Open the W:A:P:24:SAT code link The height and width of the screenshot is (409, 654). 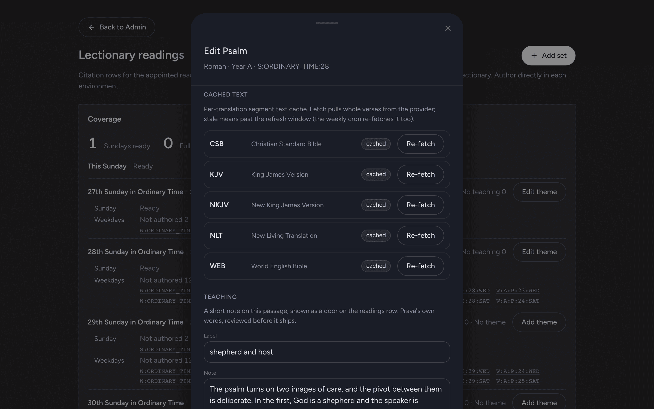click(518, 301)
